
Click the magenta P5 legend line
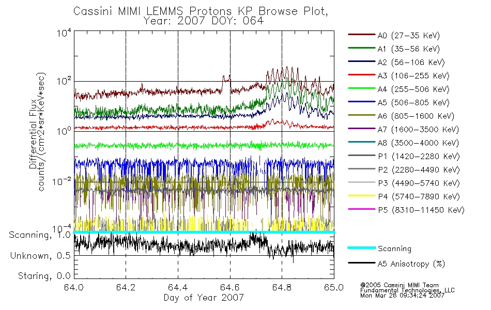pyautogui.click(x=362, y=209)
